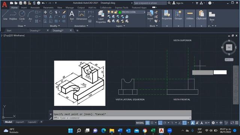Select the Dimension tool

pos(82,15)
